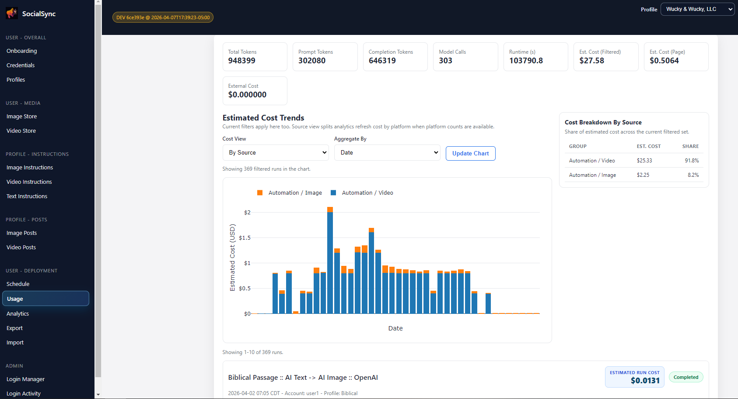738x399 pixels.
Task: Click the orange Automation / Image legend swatch
Action: click(260, 193)
